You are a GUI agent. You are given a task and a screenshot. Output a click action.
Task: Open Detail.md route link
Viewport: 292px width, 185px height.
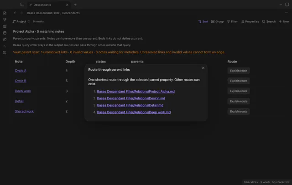(x=130, y=105)
